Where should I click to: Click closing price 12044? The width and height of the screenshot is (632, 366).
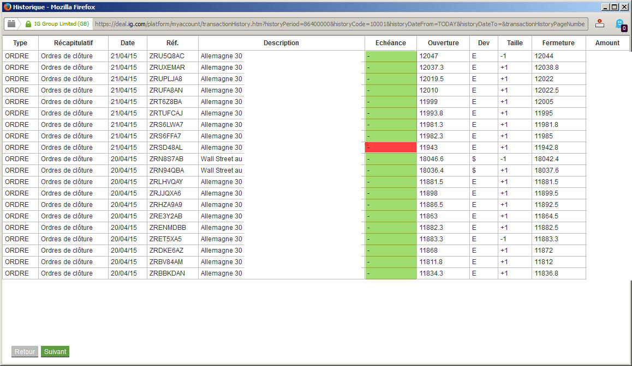(544, 56)
